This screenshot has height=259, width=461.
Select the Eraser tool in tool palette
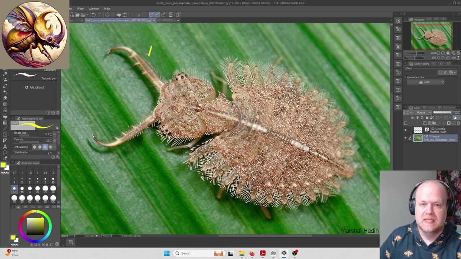[5, 98]
